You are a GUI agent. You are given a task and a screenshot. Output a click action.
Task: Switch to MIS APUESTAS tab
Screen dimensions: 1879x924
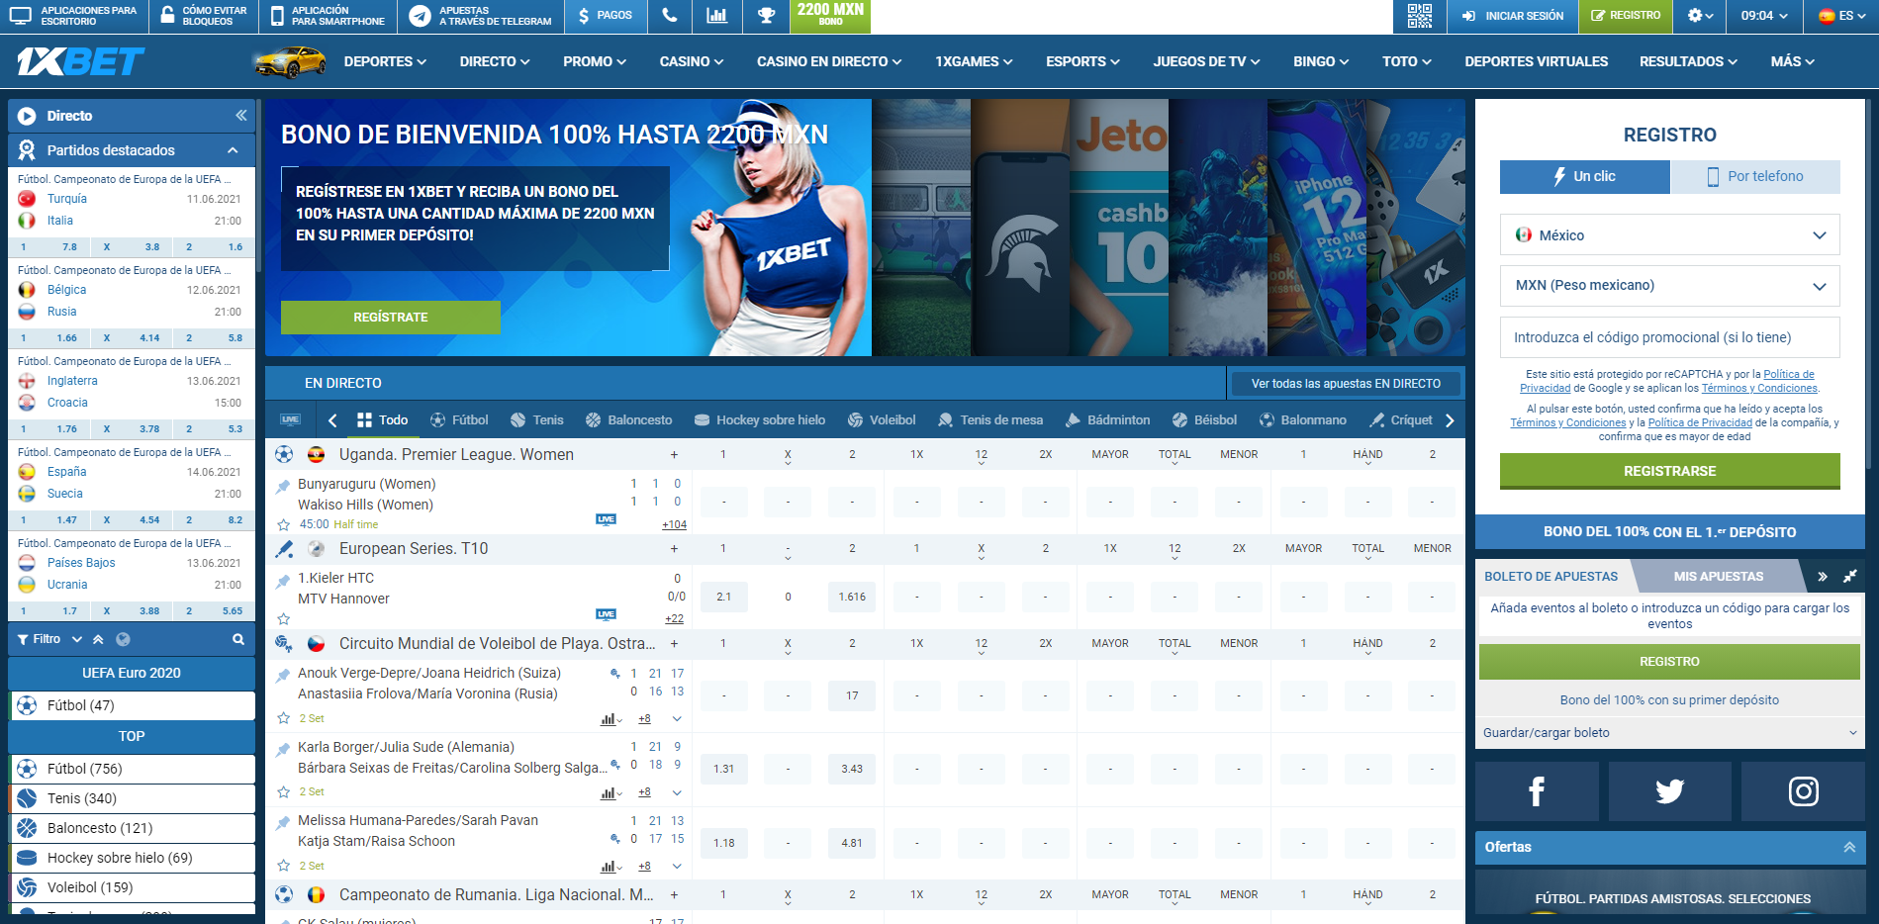[x=1718, y=576]
